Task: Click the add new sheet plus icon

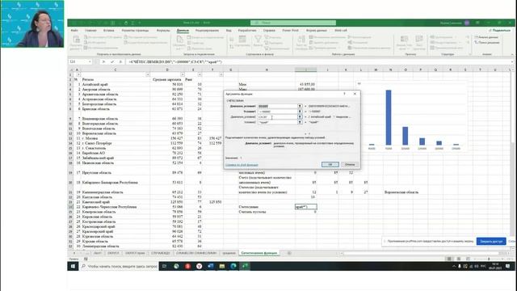Action: [289, 253]
